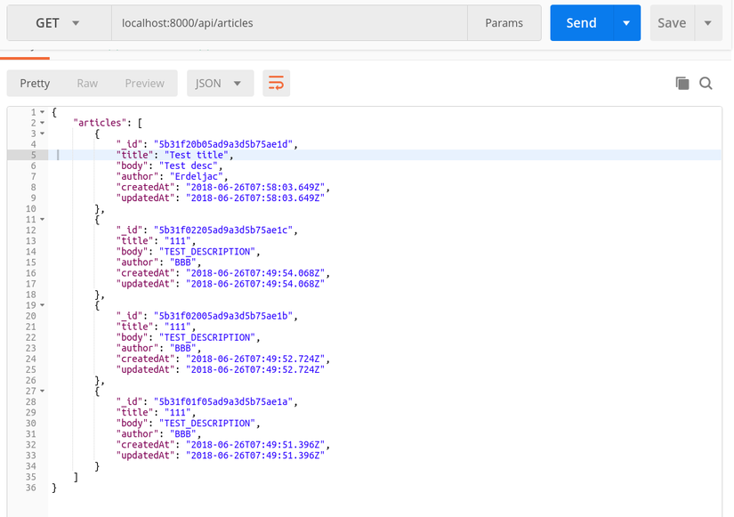Switch to the Raw view tab
734x517 pixels.
87,84
